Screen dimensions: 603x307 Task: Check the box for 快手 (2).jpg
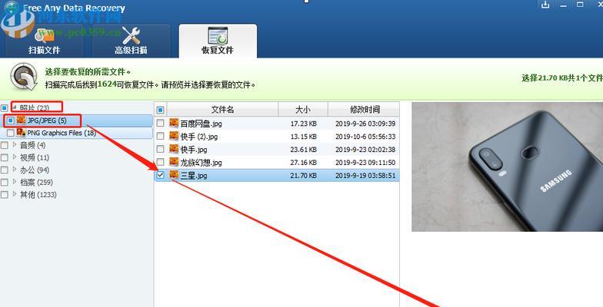[160, 137]
